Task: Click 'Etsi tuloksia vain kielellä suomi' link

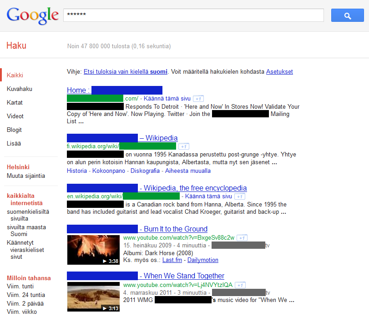Action: [x=125, y=72]
